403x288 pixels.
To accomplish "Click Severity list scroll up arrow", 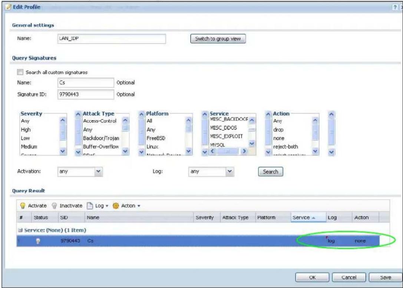I will pos(63,121).
